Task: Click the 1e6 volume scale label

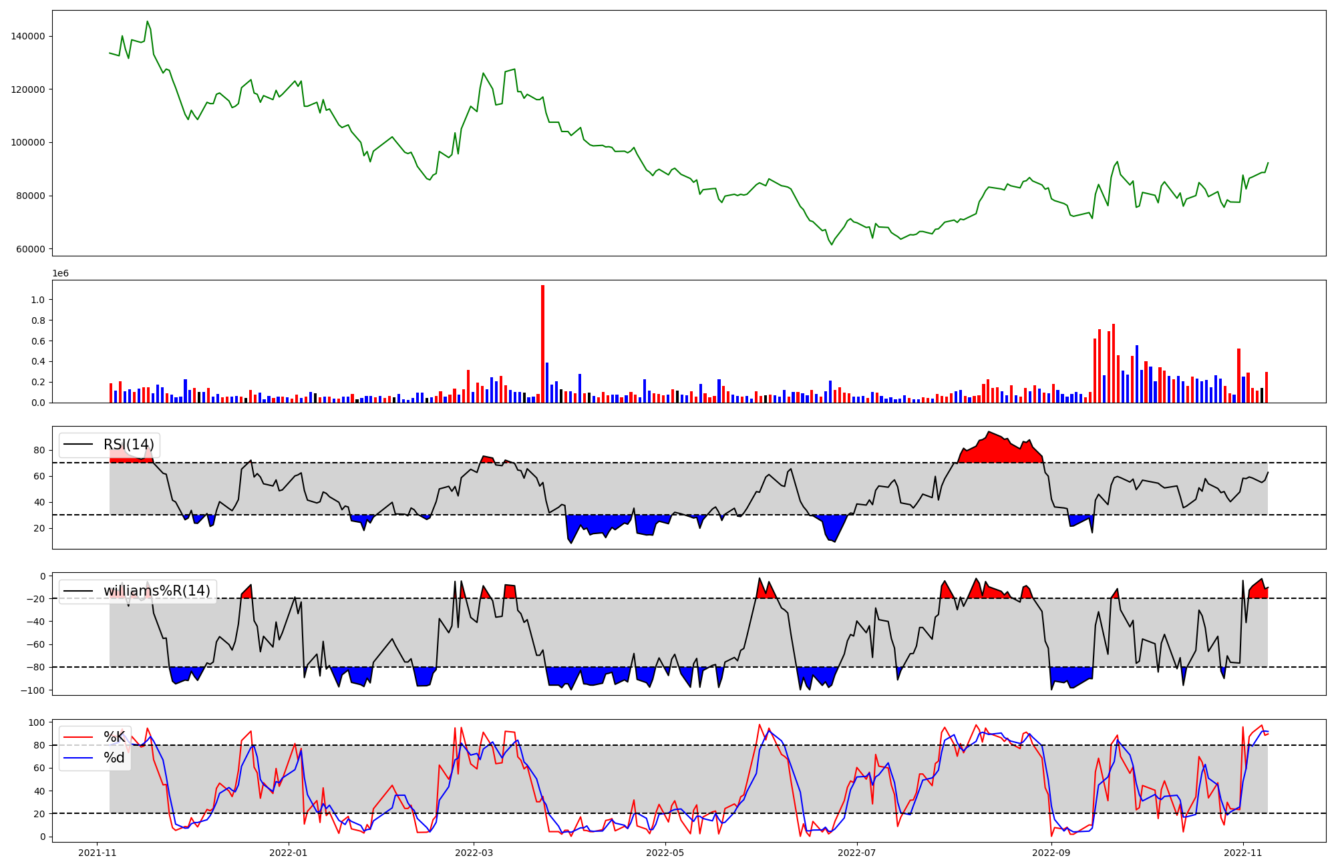Action: click(x=60, y=274)
